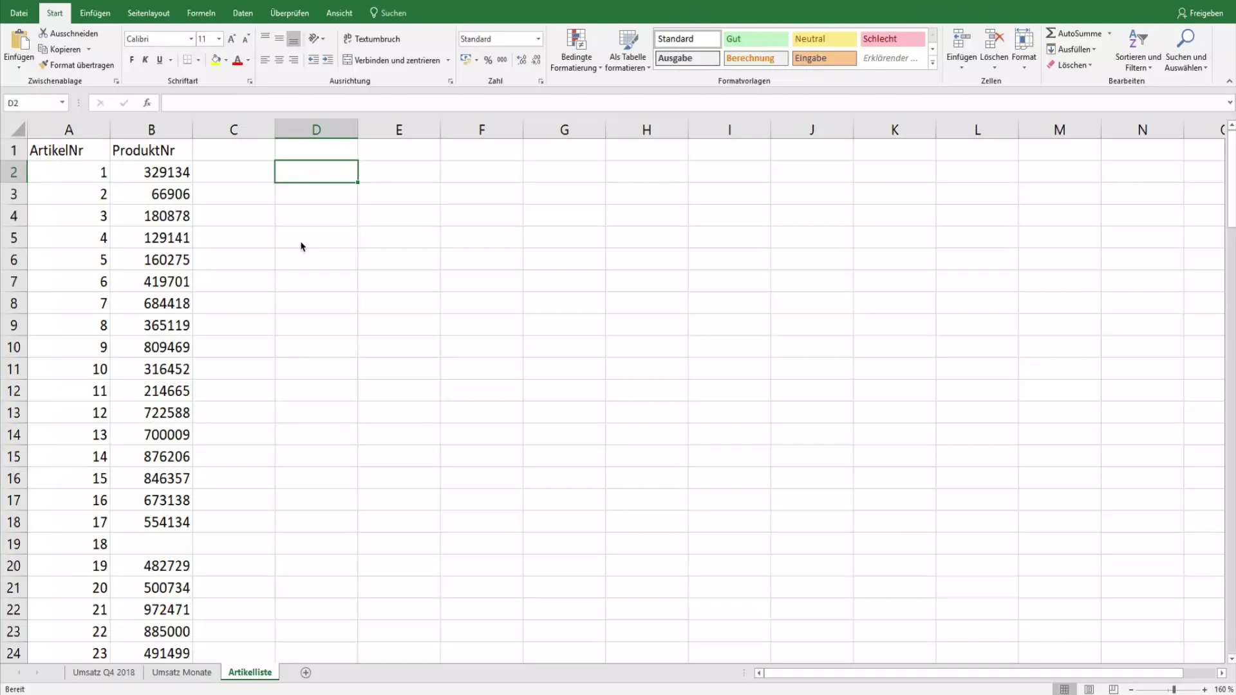Open Bedingte Formatierung
Screen dimensions: 1236x695
(576, 50)
